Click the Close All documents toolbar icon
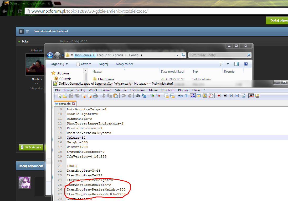This screenshot has height=201, width=288. pos(89,96)
